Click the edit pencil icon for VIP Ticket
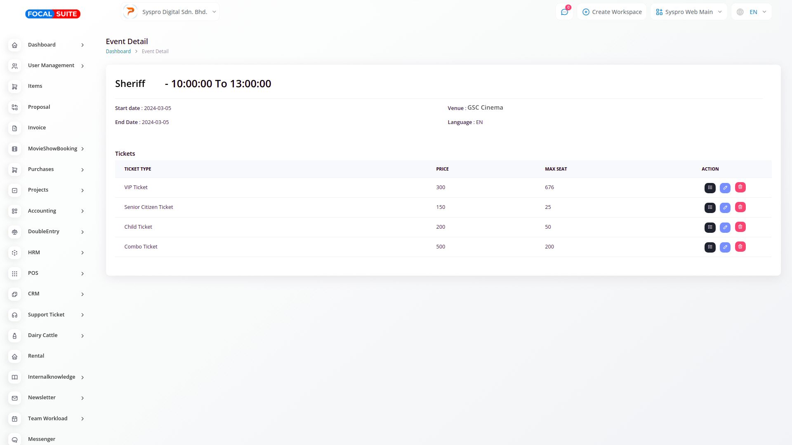This screenshot has height=445, width=792. click(725, 188)
